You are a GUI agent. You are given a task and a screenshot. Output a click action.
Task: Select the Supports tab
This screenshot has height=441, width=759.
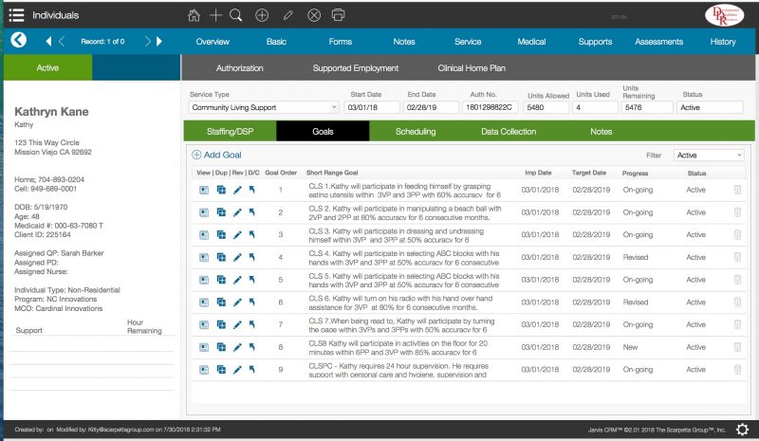[x=595, y=42]
